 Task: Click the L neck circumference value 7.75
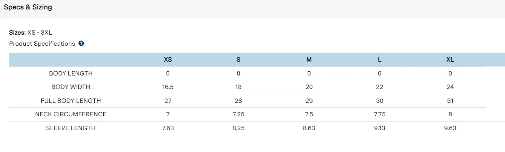tap(379, 114)
